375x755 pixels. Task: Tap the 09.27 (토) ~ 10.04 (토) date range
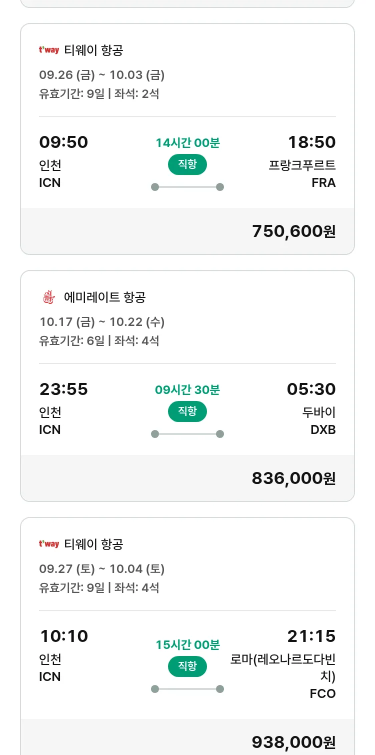click(102, 569)
